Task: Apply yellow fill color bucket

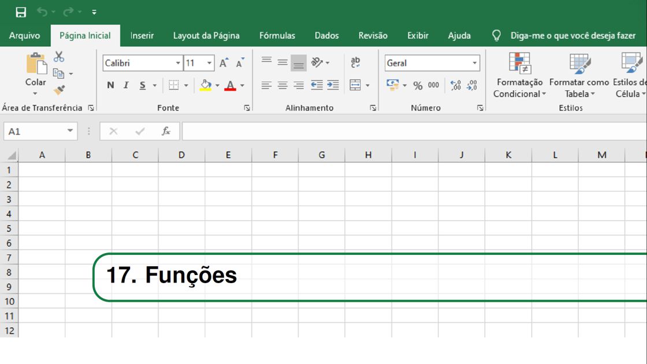Action: pos(206,85)
